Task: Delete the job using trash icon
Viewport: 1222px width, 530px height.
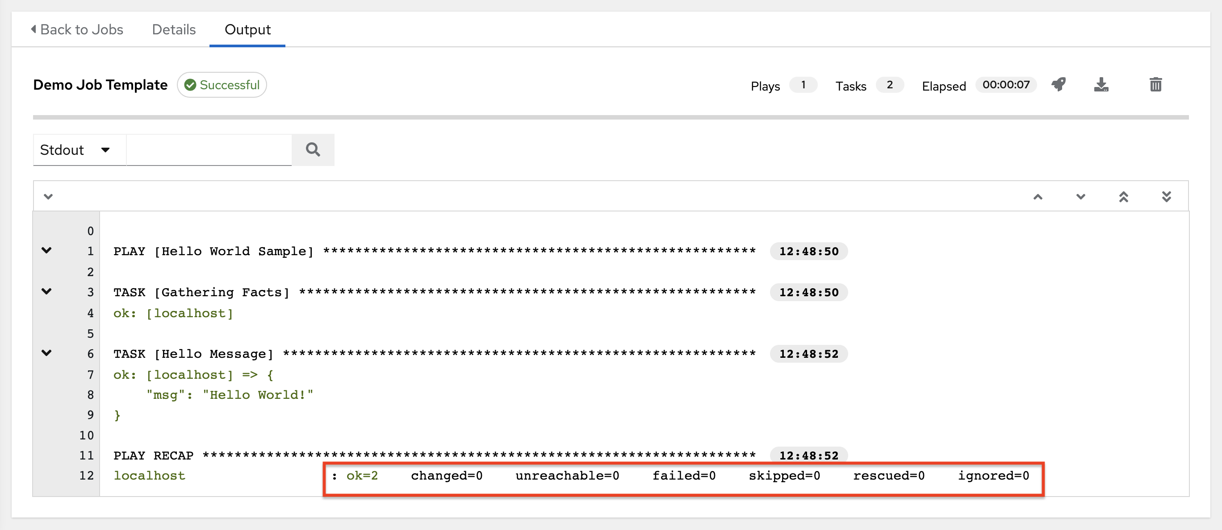Action: coord(1156,85)
